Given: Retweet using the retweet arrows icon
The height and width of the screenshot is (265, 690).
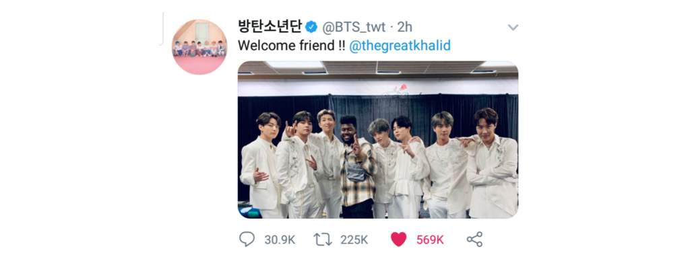Looking at the screenshot, I should [x=323, y=239].
